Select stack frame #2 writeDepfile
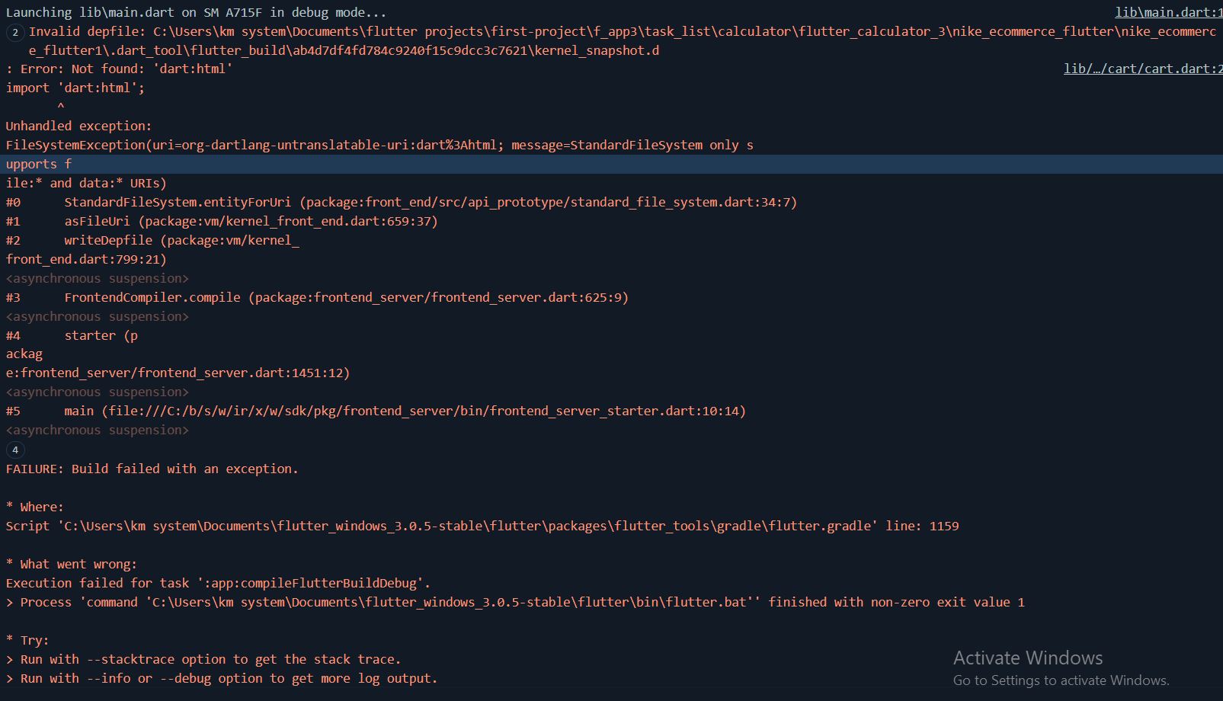1223x701 pixels. point(152,240)
